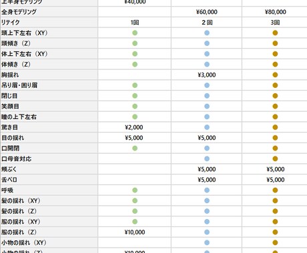Click the 吊り眉・困り眉 row label
This screenshot has height=253, width=307.
[19, 85]
